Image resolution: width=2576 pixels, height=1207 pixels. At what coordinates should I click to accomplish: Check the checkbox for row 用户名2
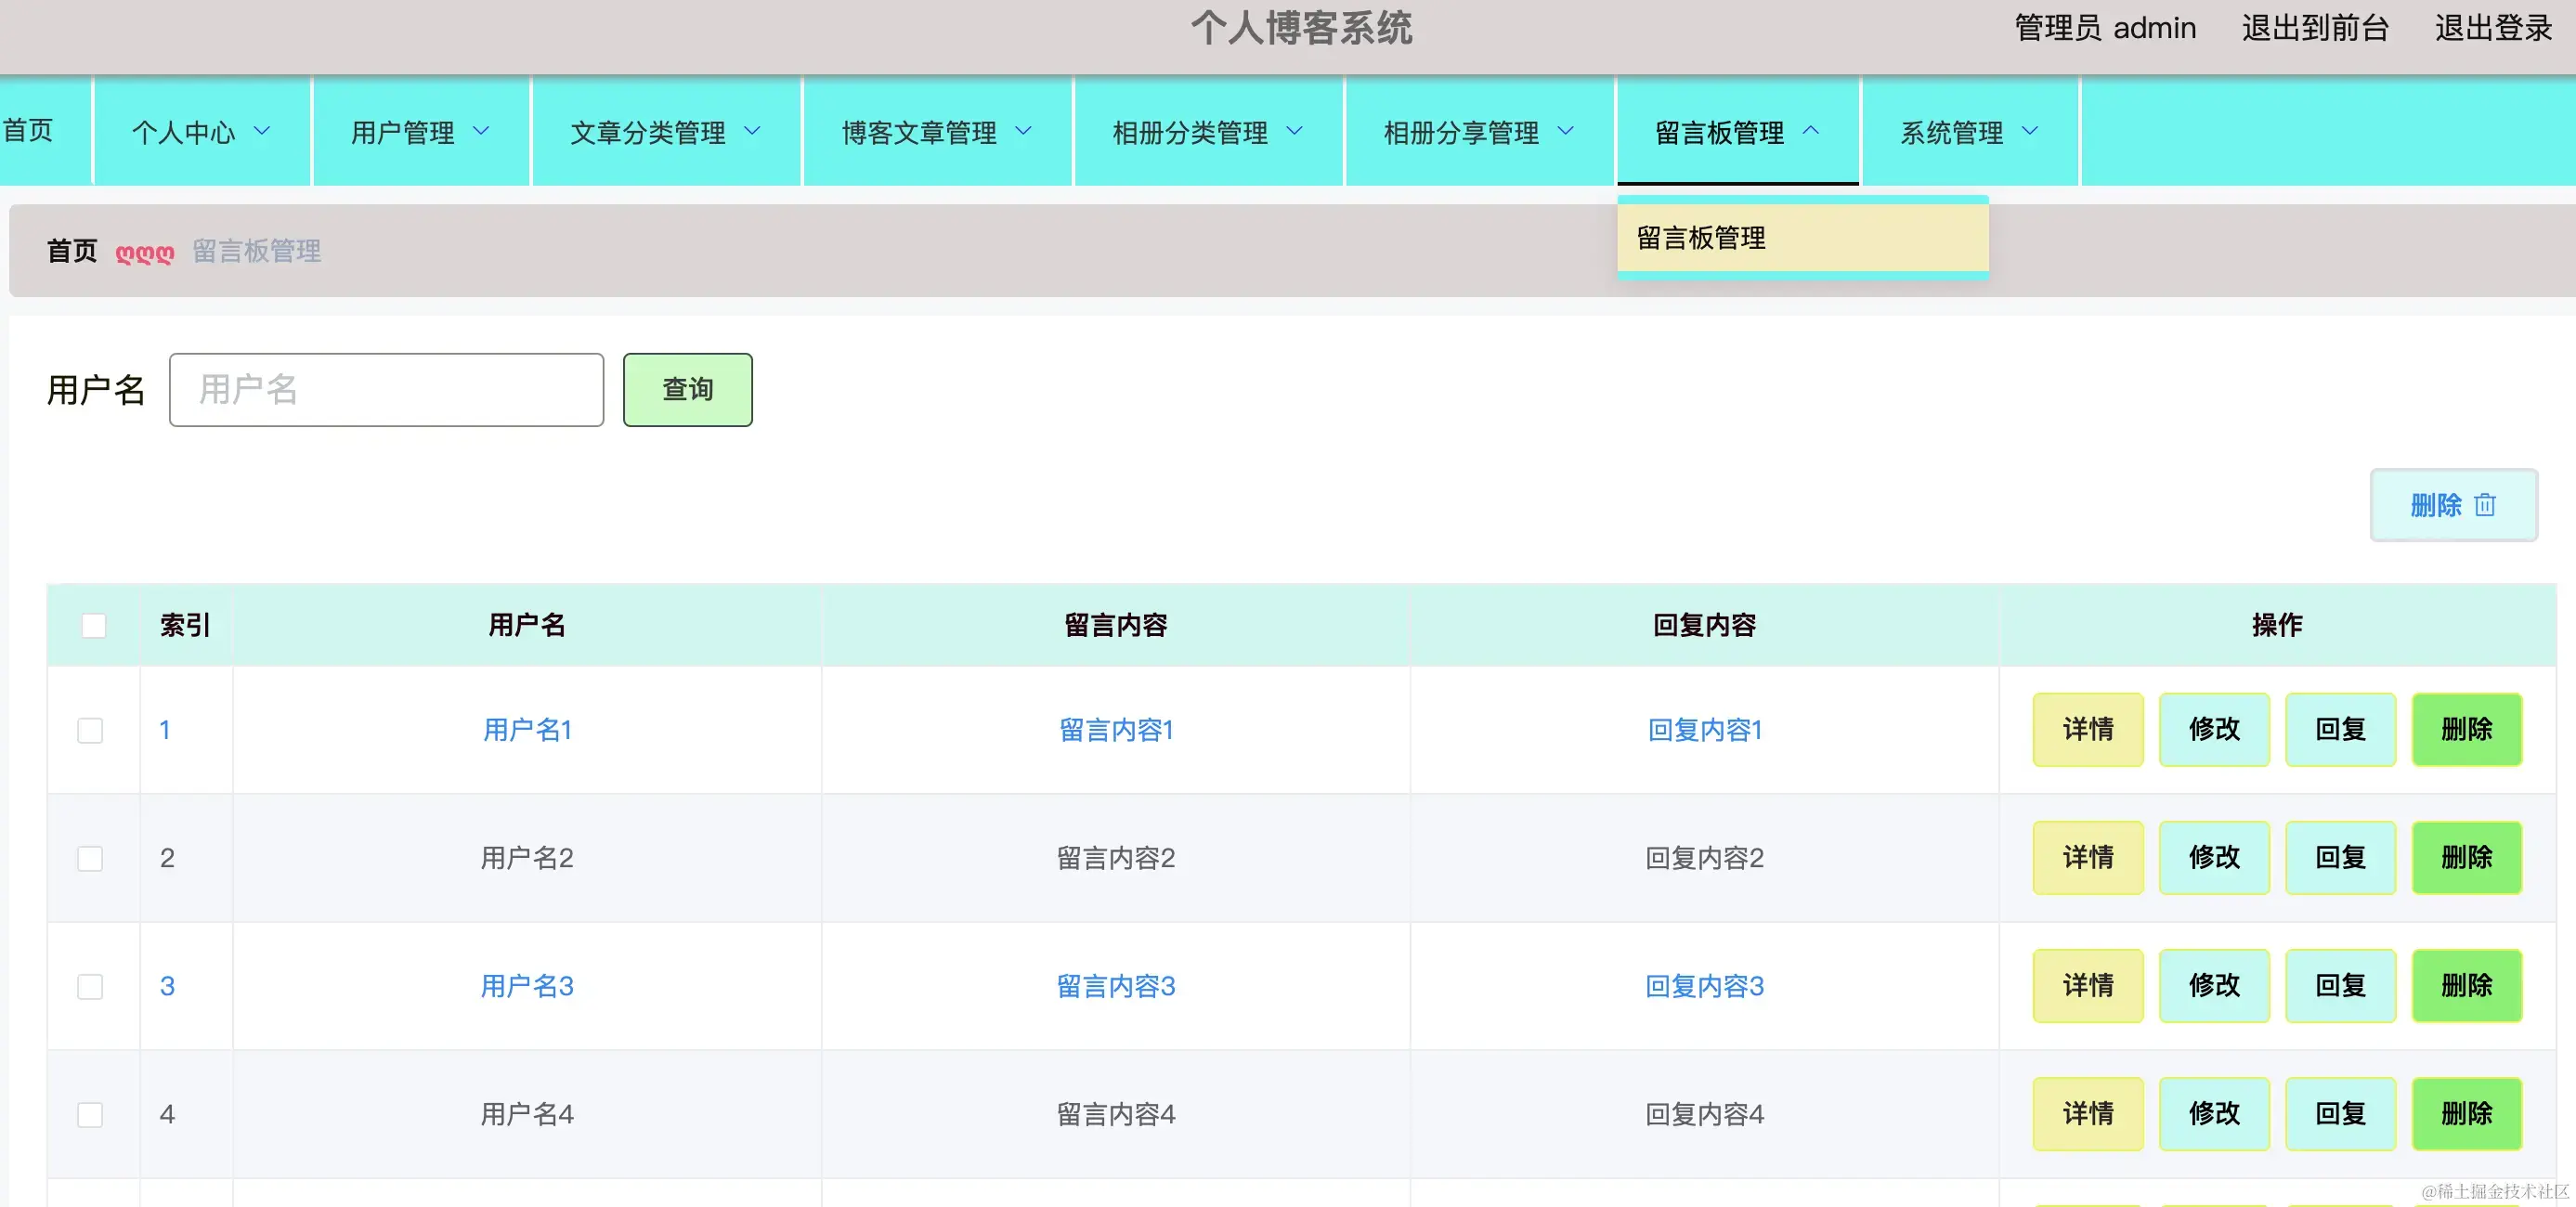click(x=90, y=858)
